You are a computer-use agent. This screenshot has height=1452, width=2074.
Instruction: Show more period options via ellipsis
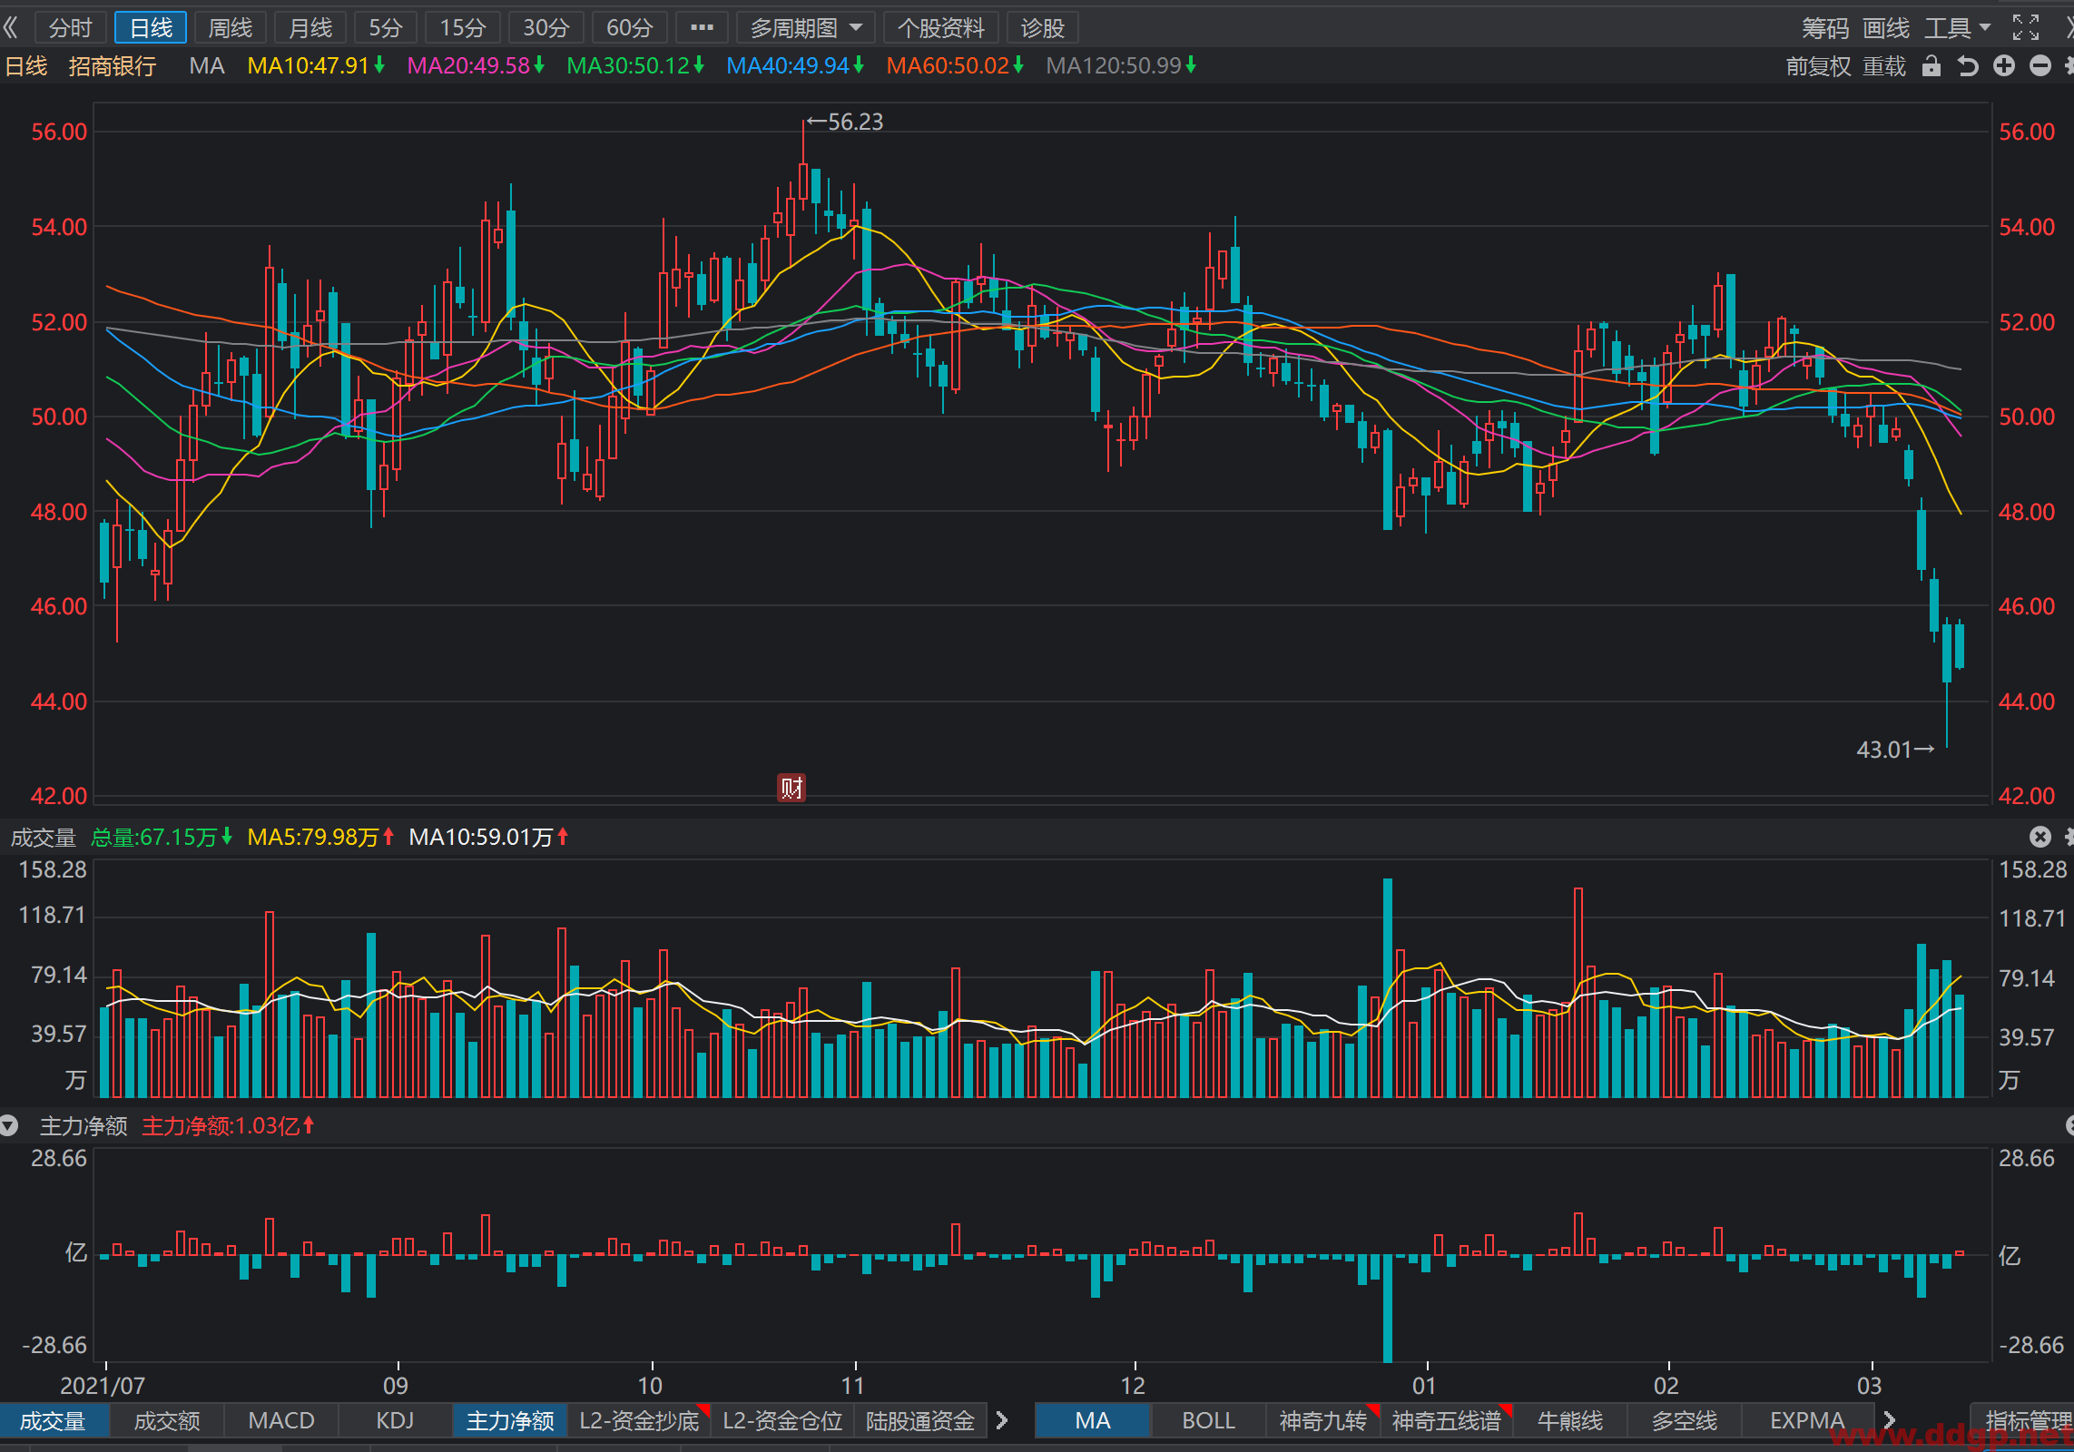coord(702,28)
